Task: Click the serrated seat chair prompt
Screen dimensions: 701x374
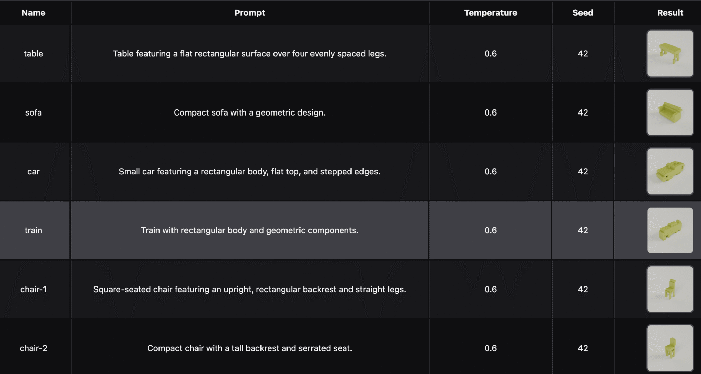Action: (250, 348)
